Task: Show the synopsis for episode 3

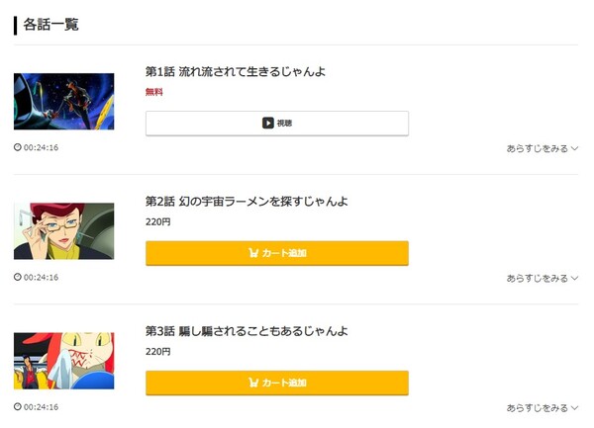Action: pyautogui.click(x=542, y=407)
